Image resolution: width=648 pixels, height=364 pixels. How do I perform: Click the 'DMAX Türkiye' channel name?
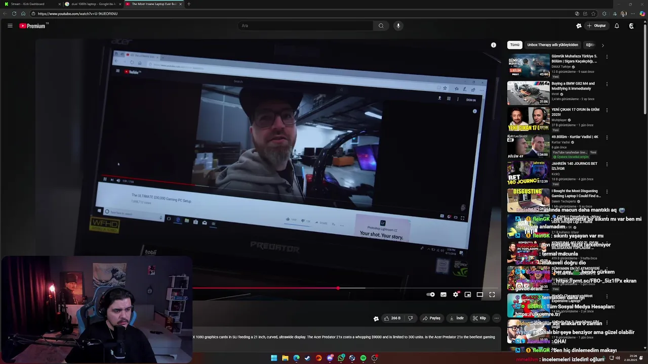[x=561, y=67]
